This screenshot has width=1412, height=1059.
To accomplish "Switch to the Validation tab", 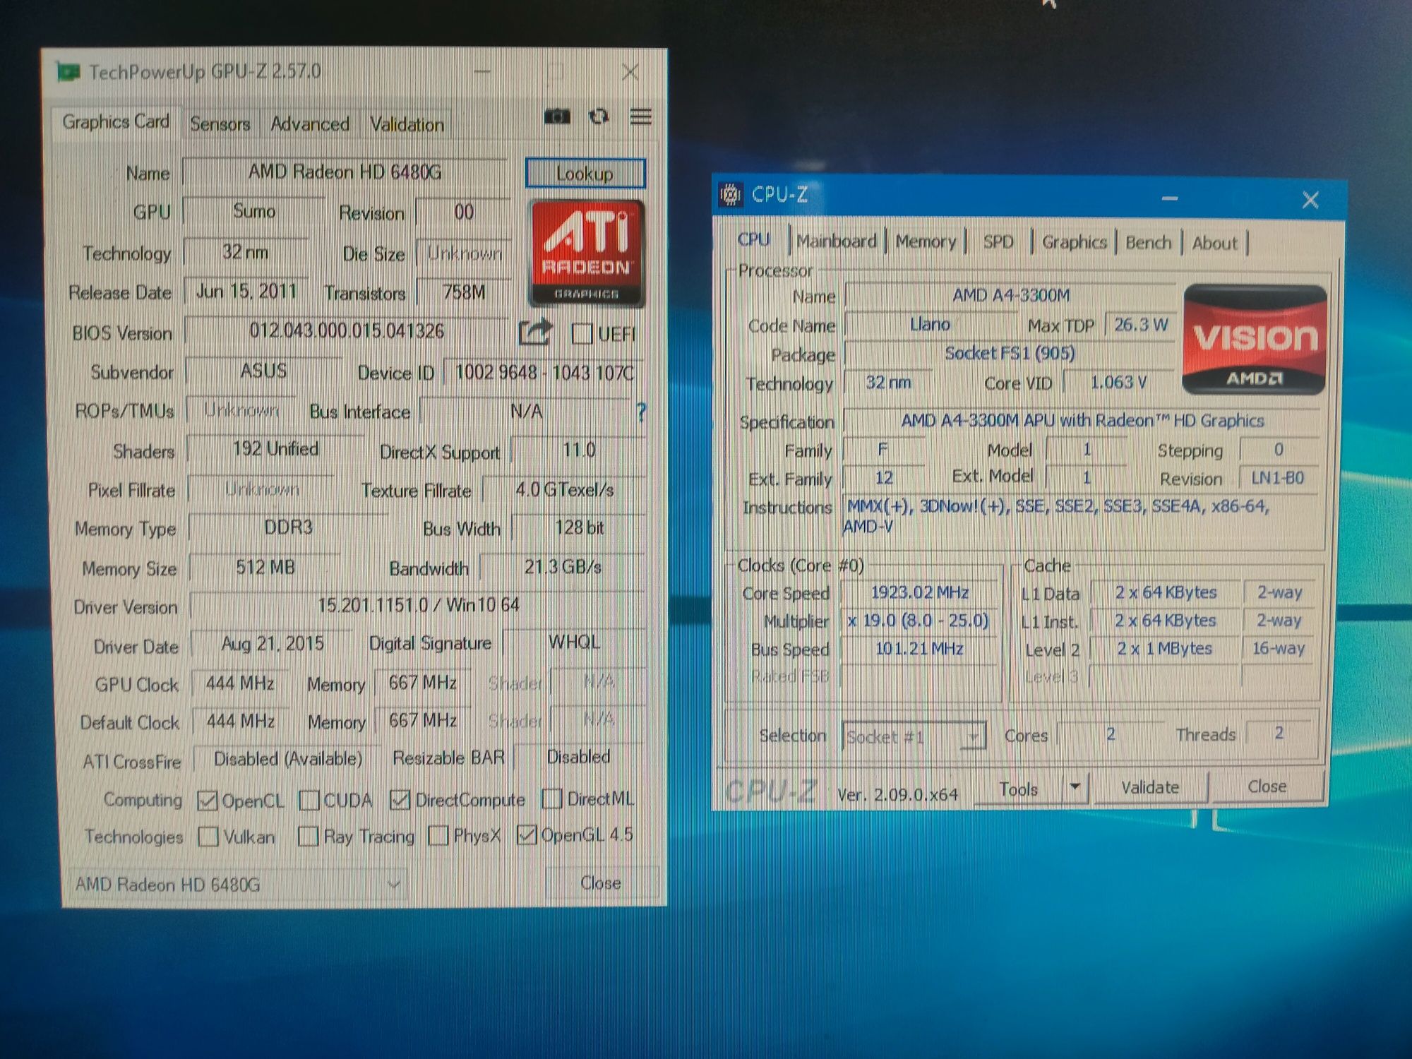I will click(x=407, y=125).
